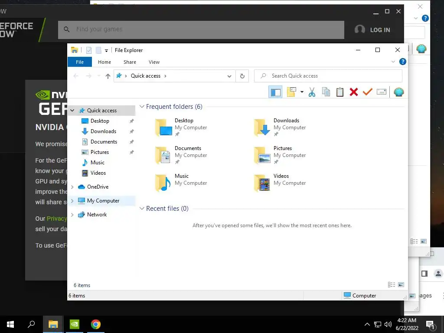Select the Pictures folder in Frequent folders

281,155
